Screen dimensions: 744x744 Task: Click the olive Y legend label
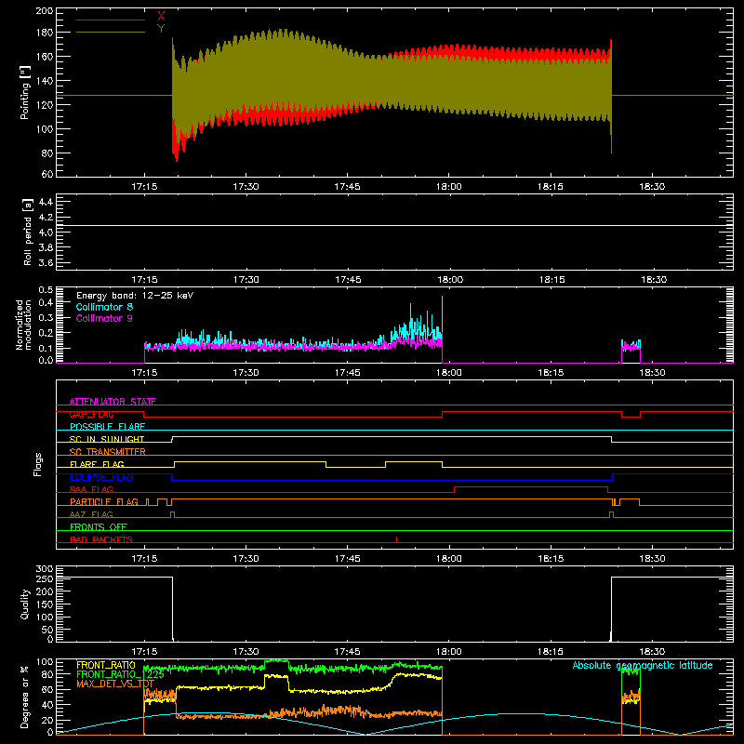pos(161,29)
